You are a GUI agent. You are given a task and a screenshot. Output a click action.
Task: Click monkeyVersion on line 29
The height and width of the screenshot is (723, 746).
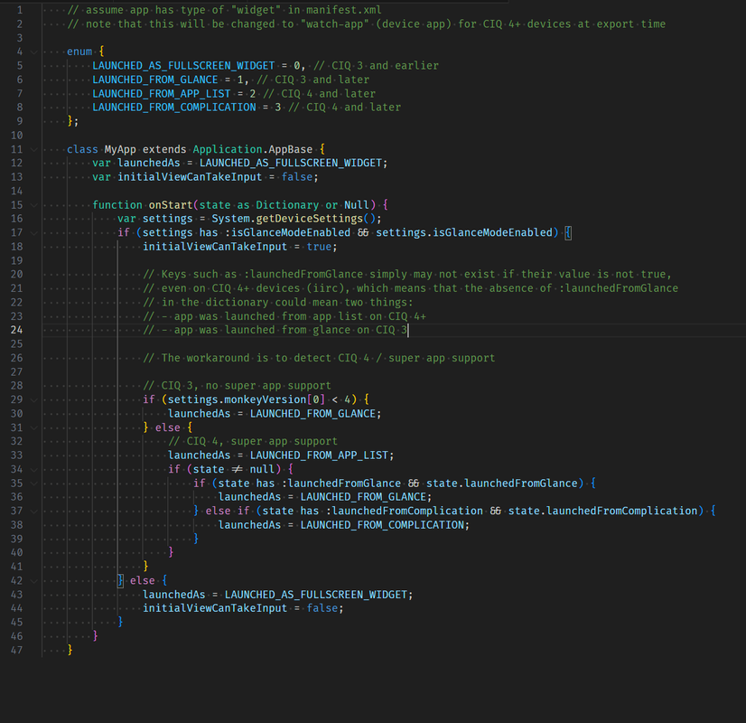[x=265, y=399]
